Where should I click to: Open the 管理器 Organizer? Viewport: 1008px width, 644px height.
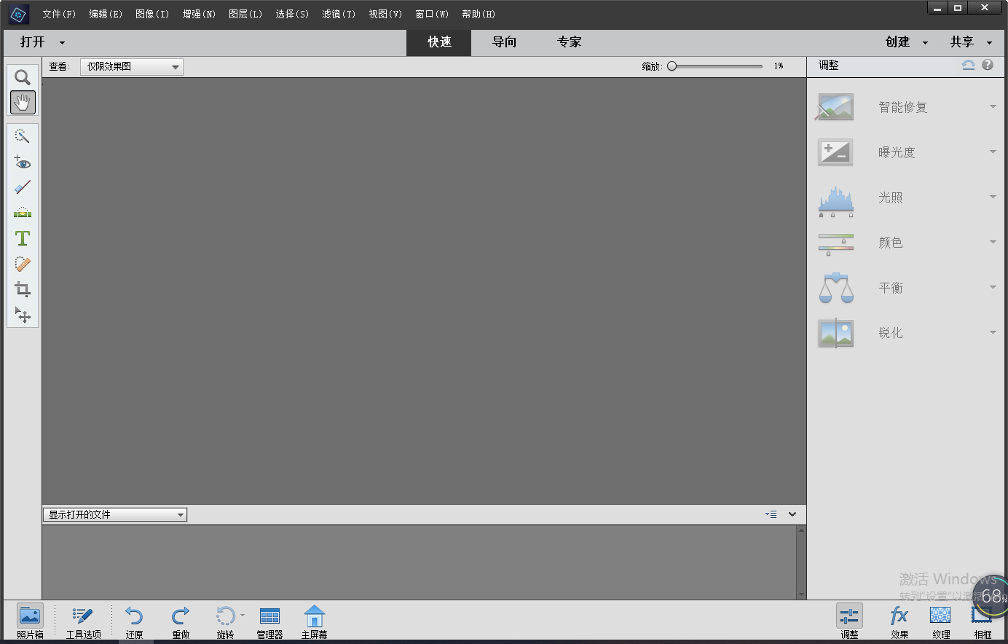[269, 621]
